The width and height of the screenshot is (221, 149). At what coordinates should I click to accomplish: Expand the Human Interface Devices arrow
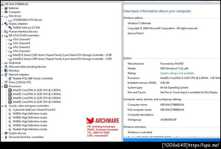click(2, 32)
